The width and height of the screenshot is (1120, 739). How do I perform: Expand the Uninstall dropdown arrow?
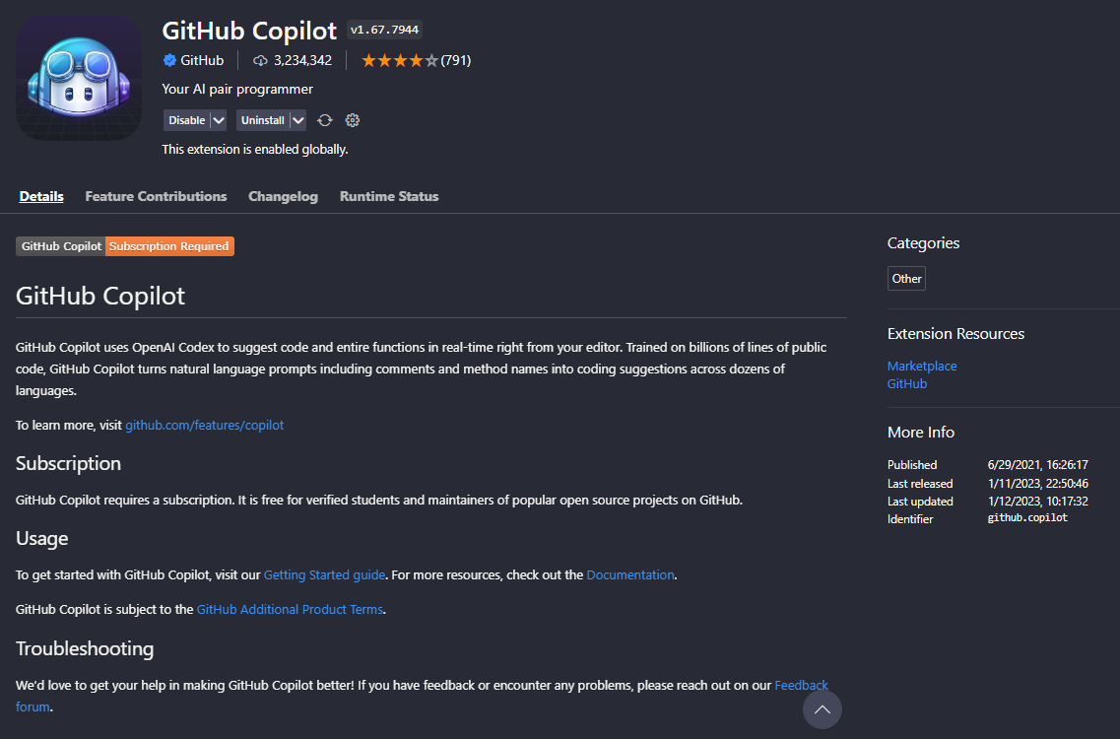(x=298, y=120)
